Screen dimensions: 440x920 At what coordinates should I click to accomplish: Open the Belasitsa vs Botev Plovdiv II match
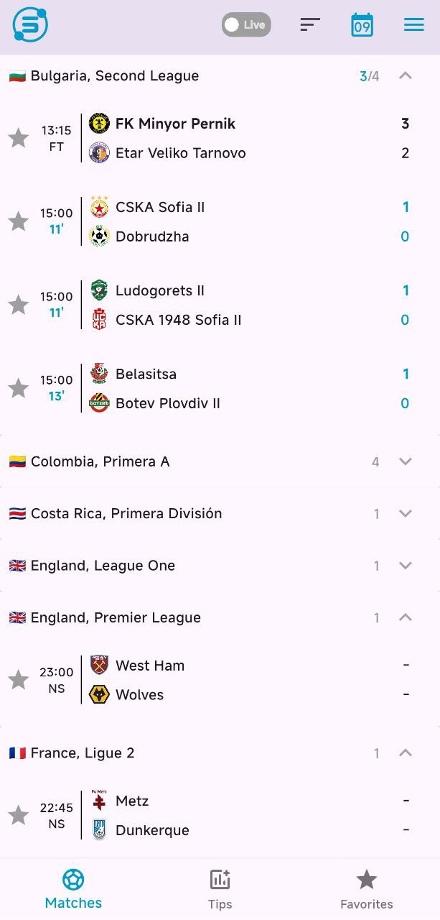220,389
